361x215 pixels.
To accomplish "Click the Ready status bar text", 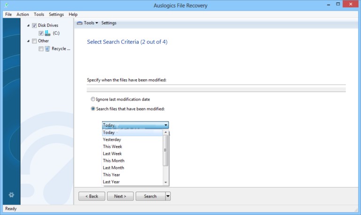I will 11,208.
